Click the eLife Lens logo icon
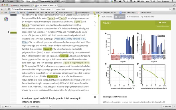This screenshot has height=110, width=176. tap(6, 19)
